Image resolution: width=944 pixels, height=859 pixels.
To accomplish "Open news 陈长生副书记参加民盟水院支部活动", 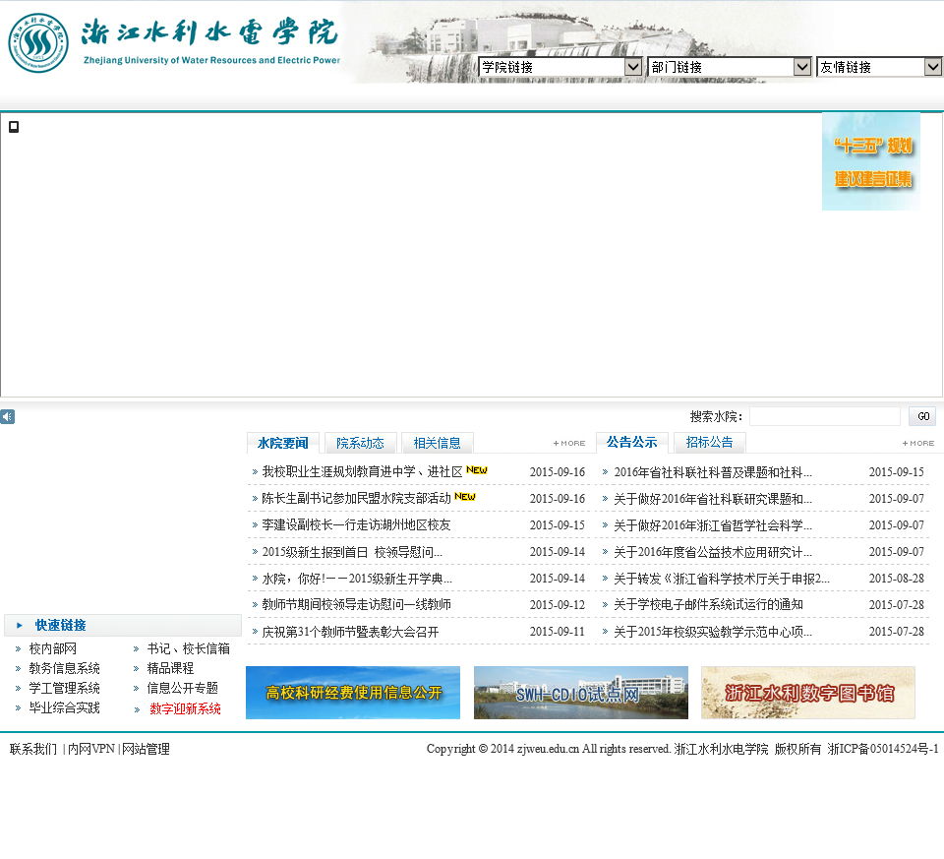I will [x=356, y=498].
